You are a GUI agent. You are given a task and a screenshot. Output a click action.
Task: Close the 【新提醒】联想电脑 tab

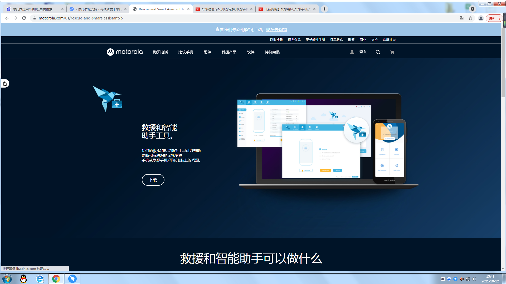click(x=314, y=9)
